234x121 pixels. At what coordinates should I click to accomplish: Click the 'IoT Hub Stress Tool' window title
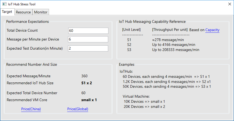pos(22,4)
